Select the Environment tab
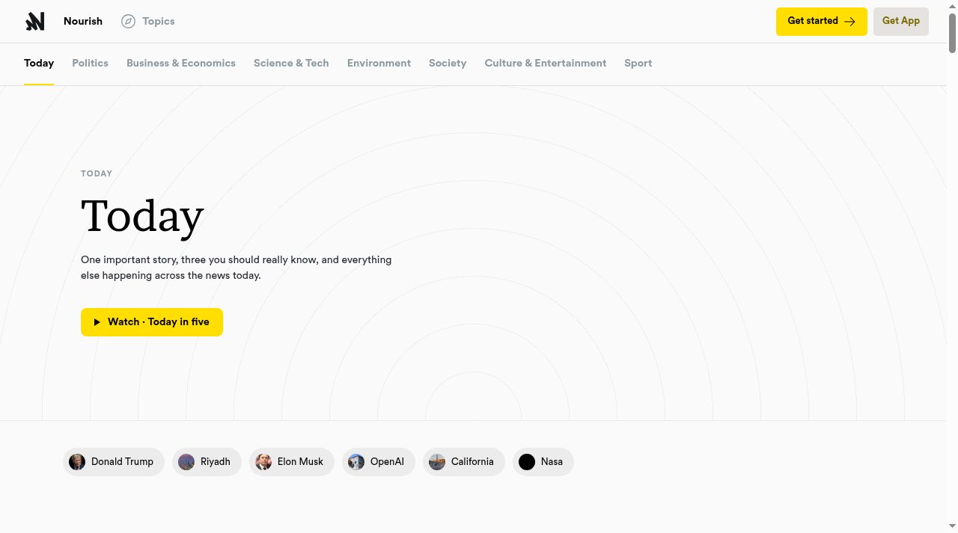This screenshot has width=958, height=533. click(379, 64)
